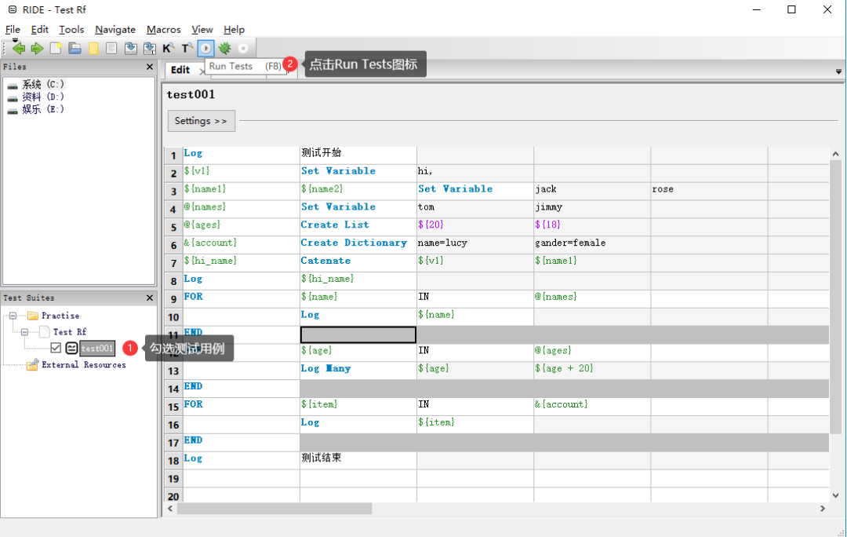Close the Test Suites panel
This screenshot has width=847, height=537.
150,298
